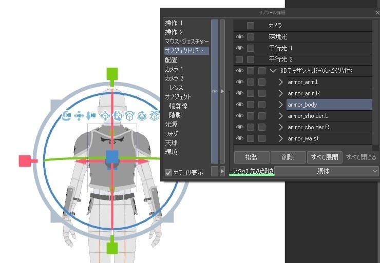The width and height of the screenshot is (380, 263).
Task: Select the オブジェクトリスト category
Action: [x=186, y=51]
